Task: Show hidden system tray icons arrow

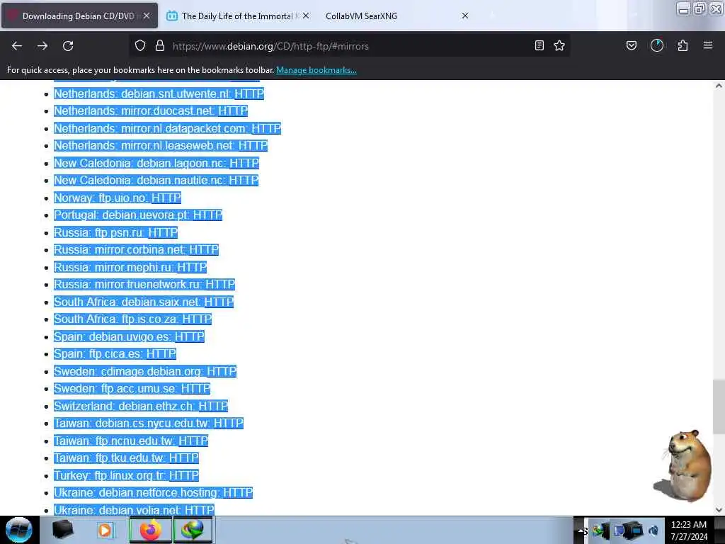Action: point(582,530)
